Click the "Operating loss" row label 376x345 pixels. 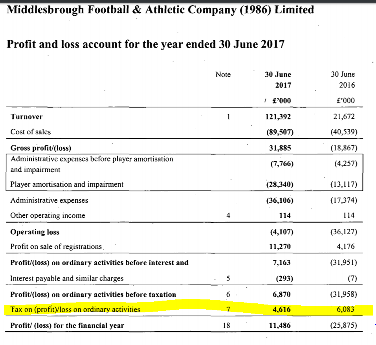tap(35, 232)
